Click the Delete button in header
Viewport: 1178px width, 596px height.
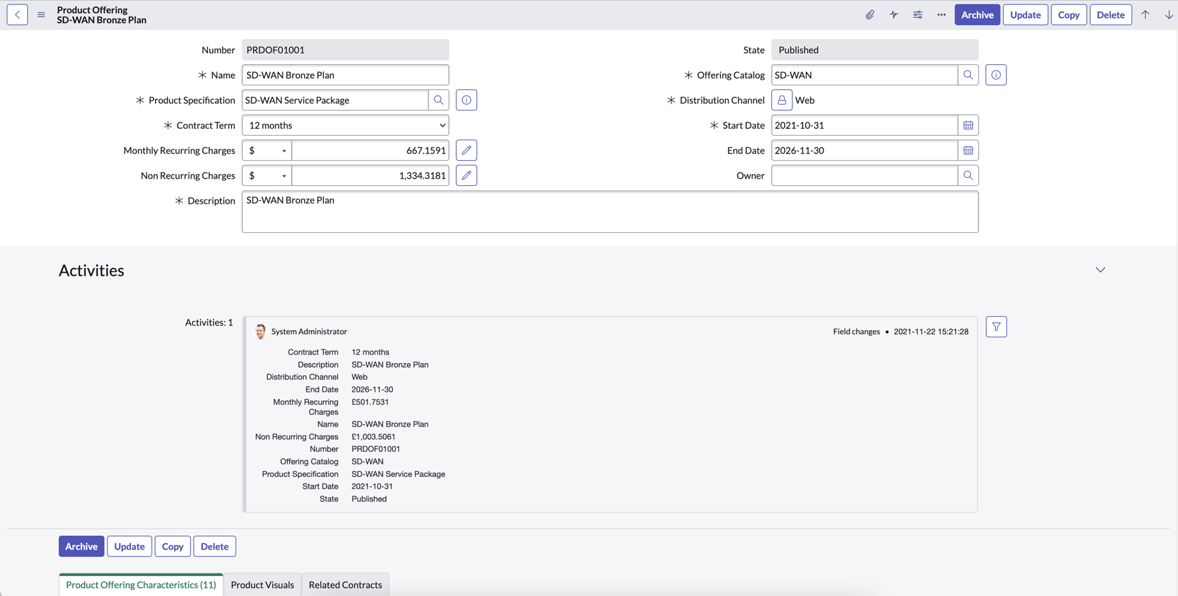coord(1110,15)
